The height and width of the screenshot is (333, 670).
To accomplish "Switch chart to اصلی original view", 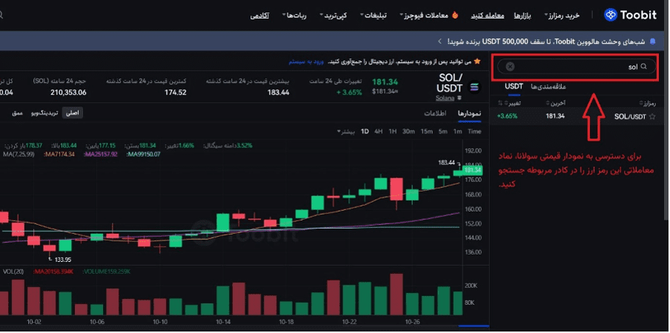I will (x=72, y=113).
